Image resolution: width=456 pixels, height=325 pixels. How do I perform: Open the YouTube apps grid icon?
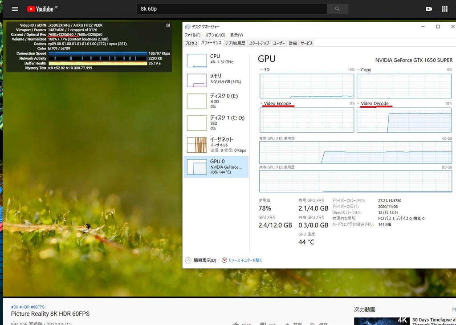pos(445,9)
